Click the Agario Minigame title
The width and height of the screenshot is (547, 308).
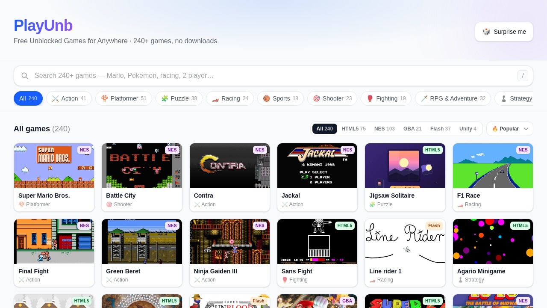[481, 271]
